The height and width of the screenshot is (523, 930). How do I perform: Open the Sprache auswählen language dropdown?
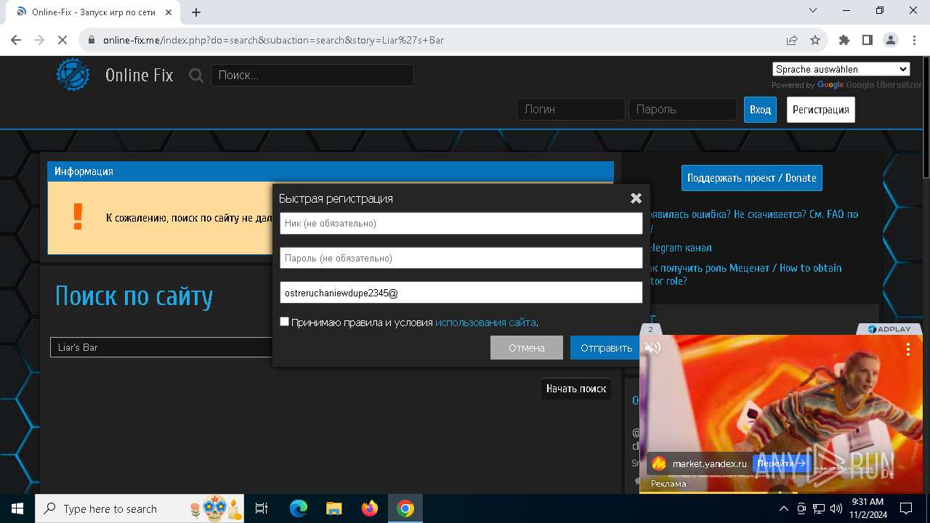[x=841, y=69]
